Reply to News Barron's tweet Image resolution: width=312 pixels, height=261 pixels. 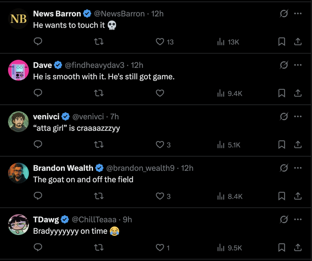tap(38, 42)
